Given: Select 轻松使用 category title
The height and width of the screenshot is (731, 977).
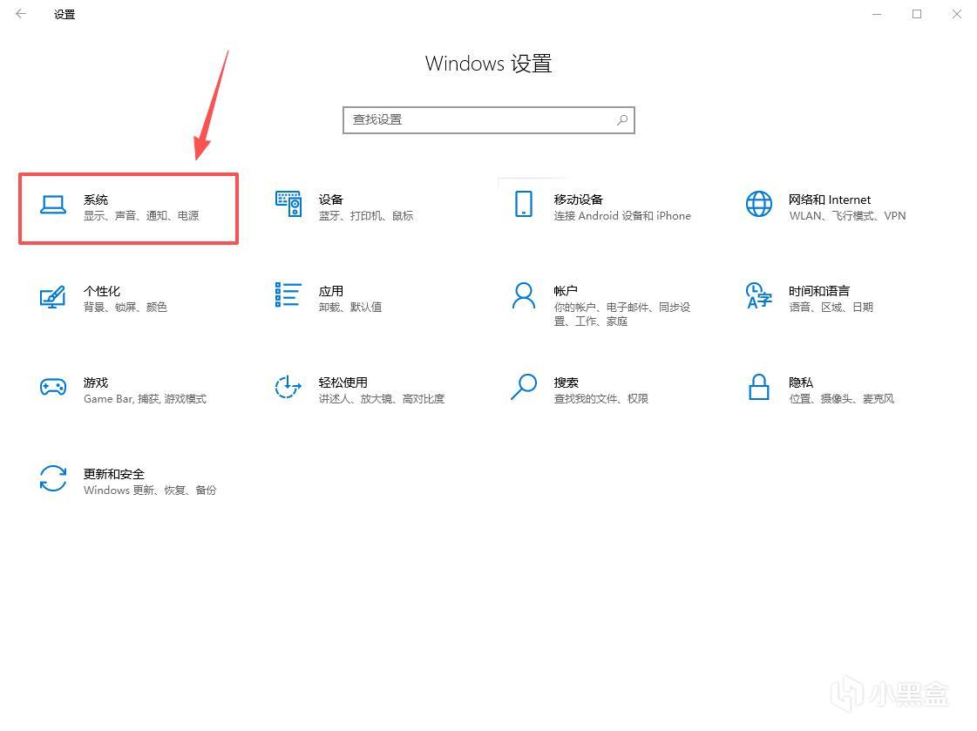Looking at the screenshot, I should (343, 382).
